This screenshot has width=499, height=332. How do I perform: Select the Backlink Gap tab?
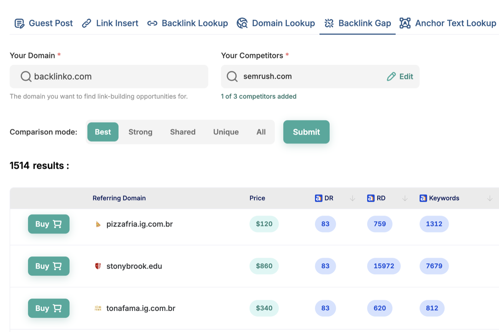coord(357,23)
